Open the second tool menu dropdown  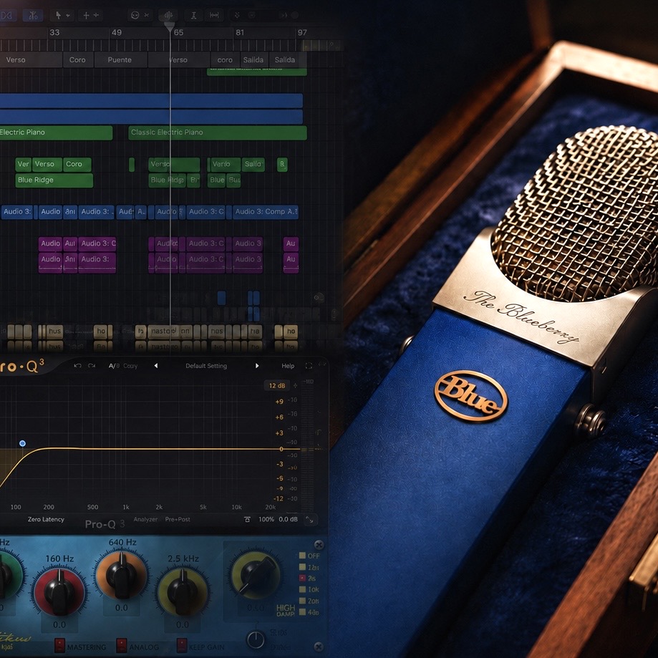coord(96,16)
